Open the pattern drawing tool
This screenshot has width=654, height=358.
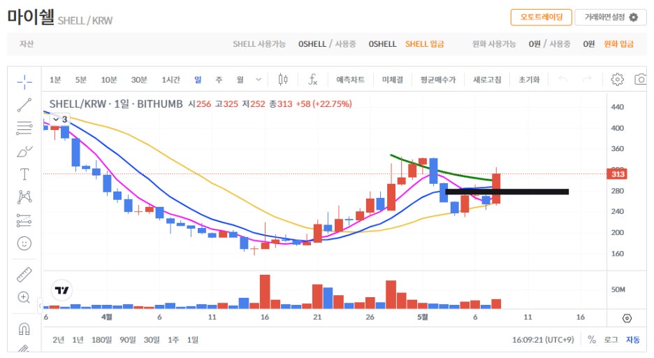point(24,197)
